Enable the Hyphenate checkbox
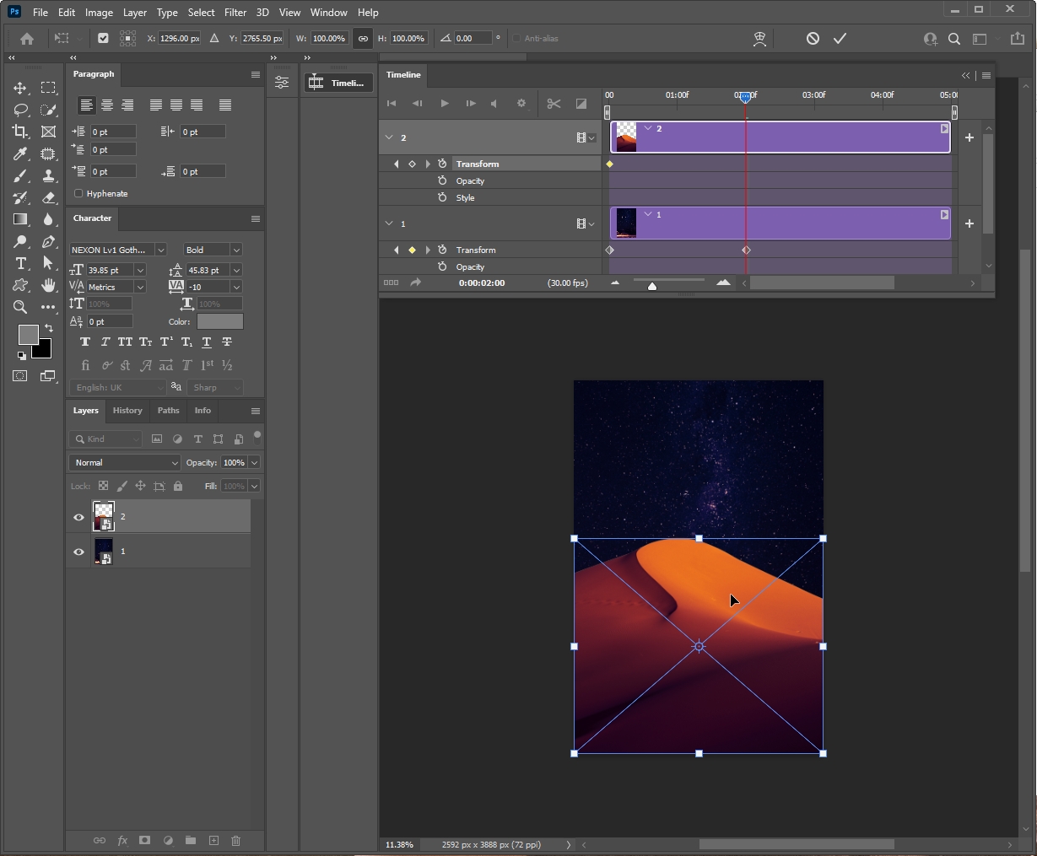 pos(79,194)
